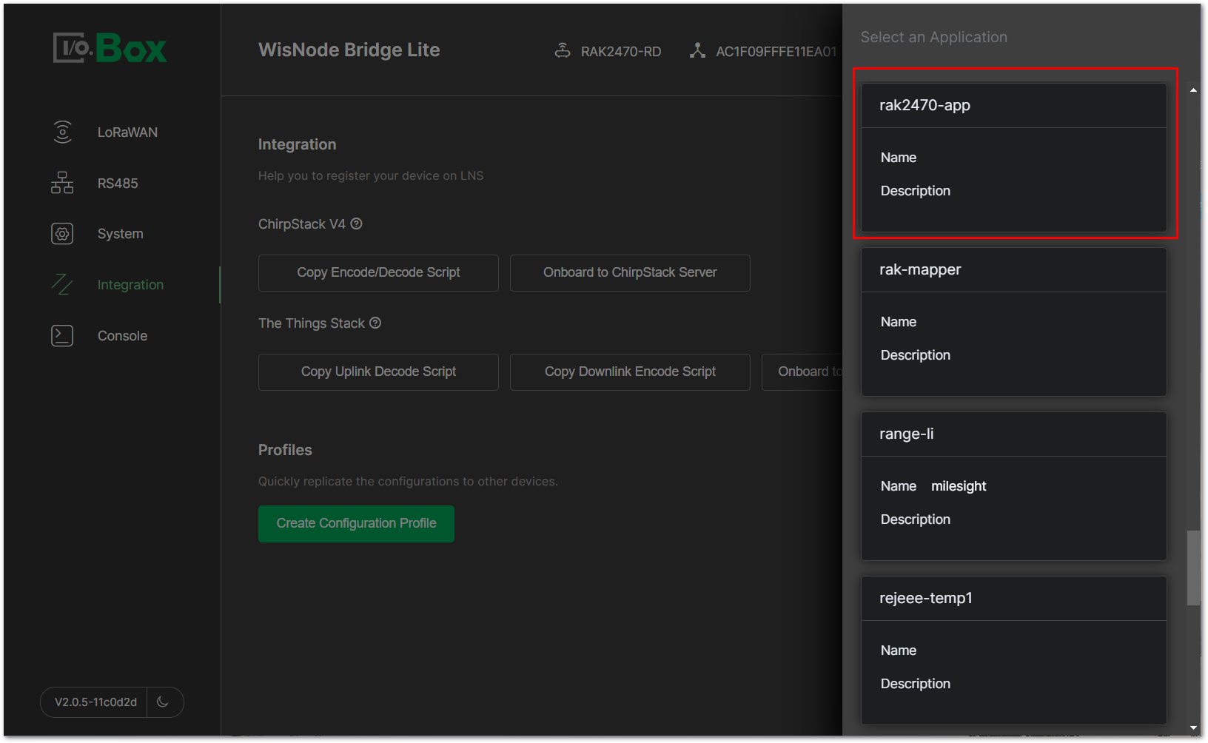Click the AC1F09FFFE11EA01 EUI text

point(776,51)
